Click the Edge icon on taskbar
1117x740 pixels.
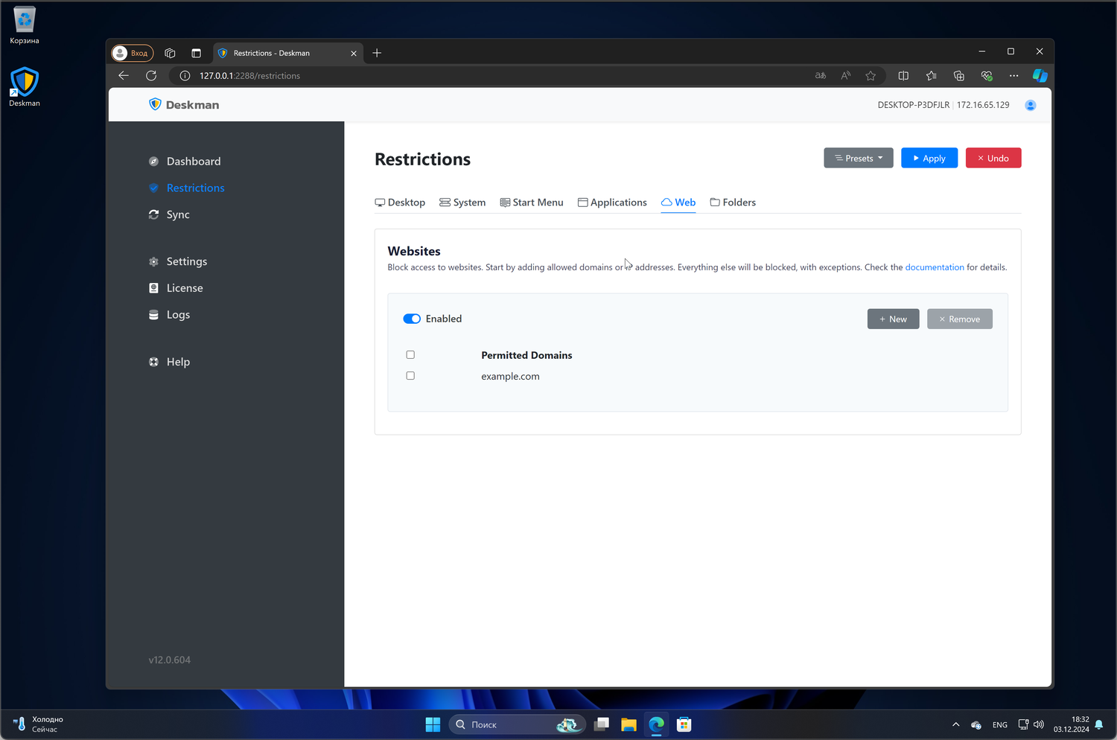pyautogui.click(x=656, y=724)
